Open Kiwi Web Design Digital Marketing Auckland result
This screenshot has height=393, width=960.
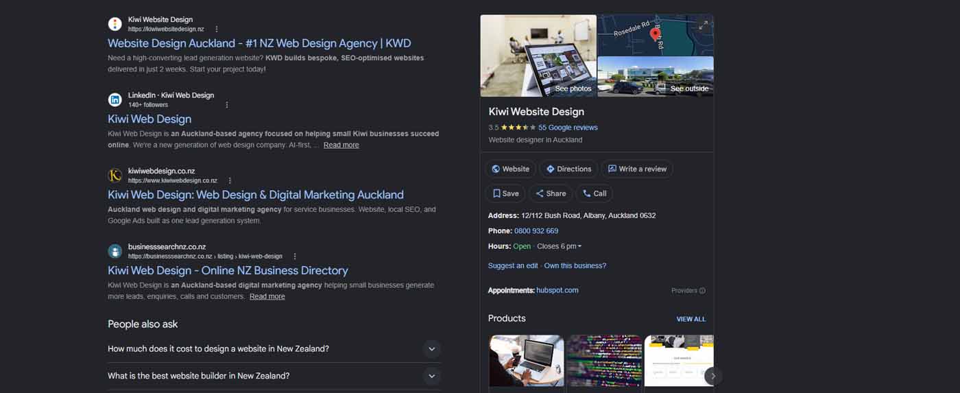[256, 195]
